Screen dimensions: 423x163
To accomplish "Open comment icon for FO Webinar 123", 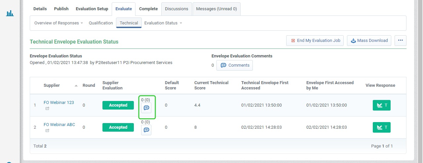I will [x=146, y=108].
